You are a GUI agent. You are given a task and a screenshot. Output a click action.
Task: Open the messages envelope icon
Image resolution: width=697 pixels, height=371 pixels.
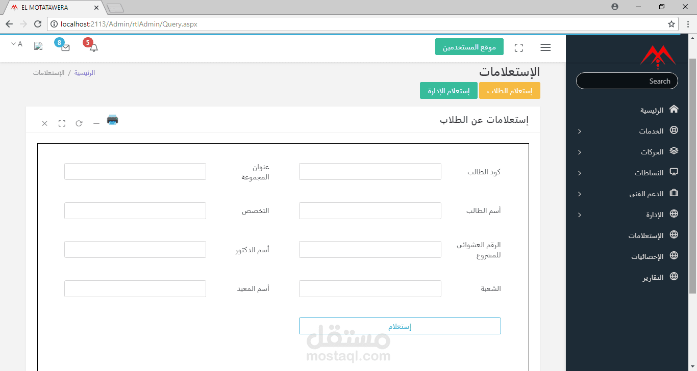coord(65,47)
